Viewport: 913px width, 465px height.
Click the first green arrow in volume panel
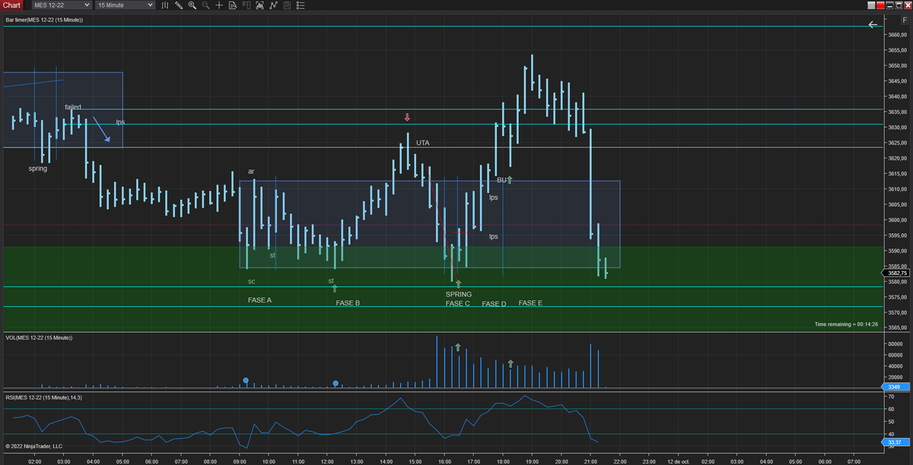click(x=458, y=347)
